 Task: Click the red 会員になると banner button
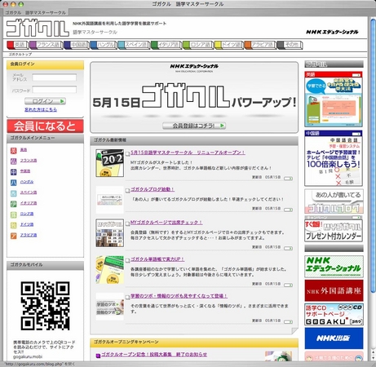[45, 126]
